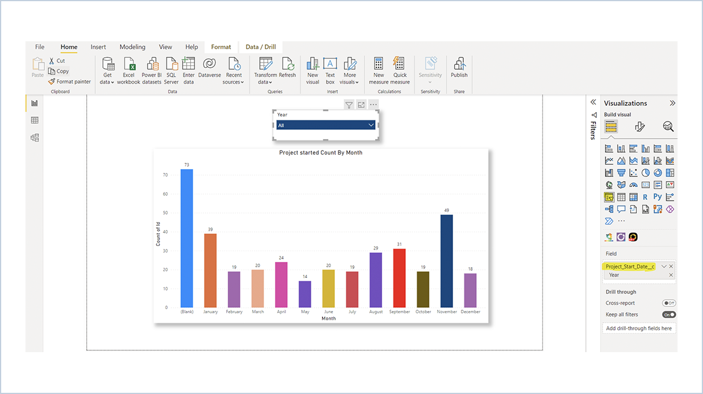
Task: Open focus mode on the Year slicer
Action: pos(361,104)
